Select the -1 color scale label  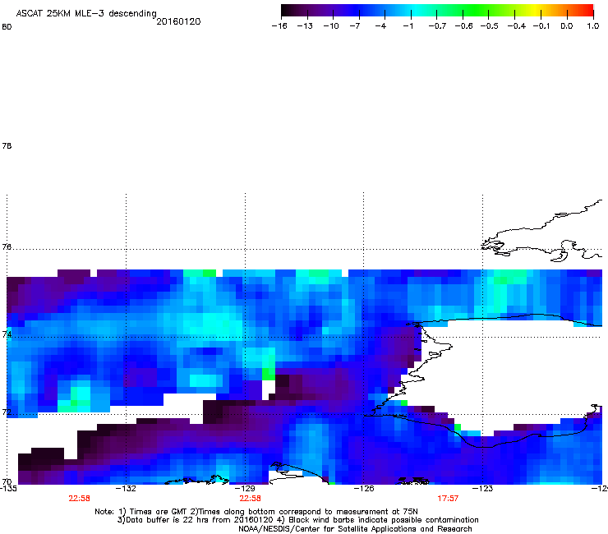408,26
